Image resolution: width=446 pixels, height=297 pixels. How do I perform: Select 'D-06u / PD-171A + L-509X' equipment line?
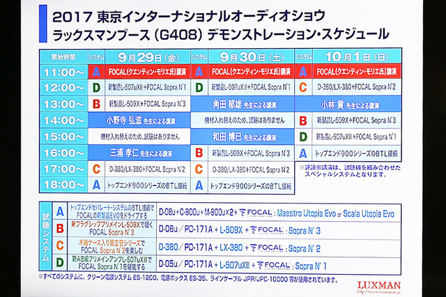click(201, 229)
